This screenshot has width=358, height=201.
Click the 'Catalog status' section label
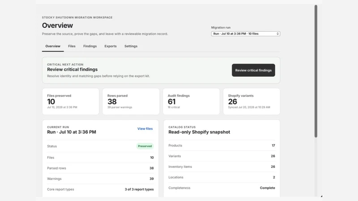click(x=182, y=127)
